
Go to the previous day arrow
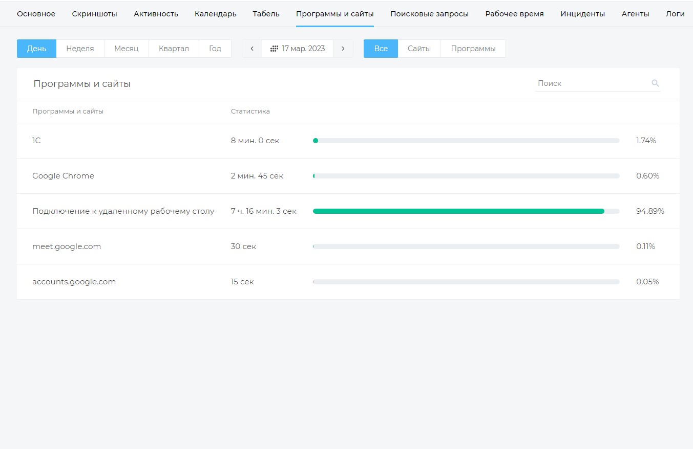[252, 49]
